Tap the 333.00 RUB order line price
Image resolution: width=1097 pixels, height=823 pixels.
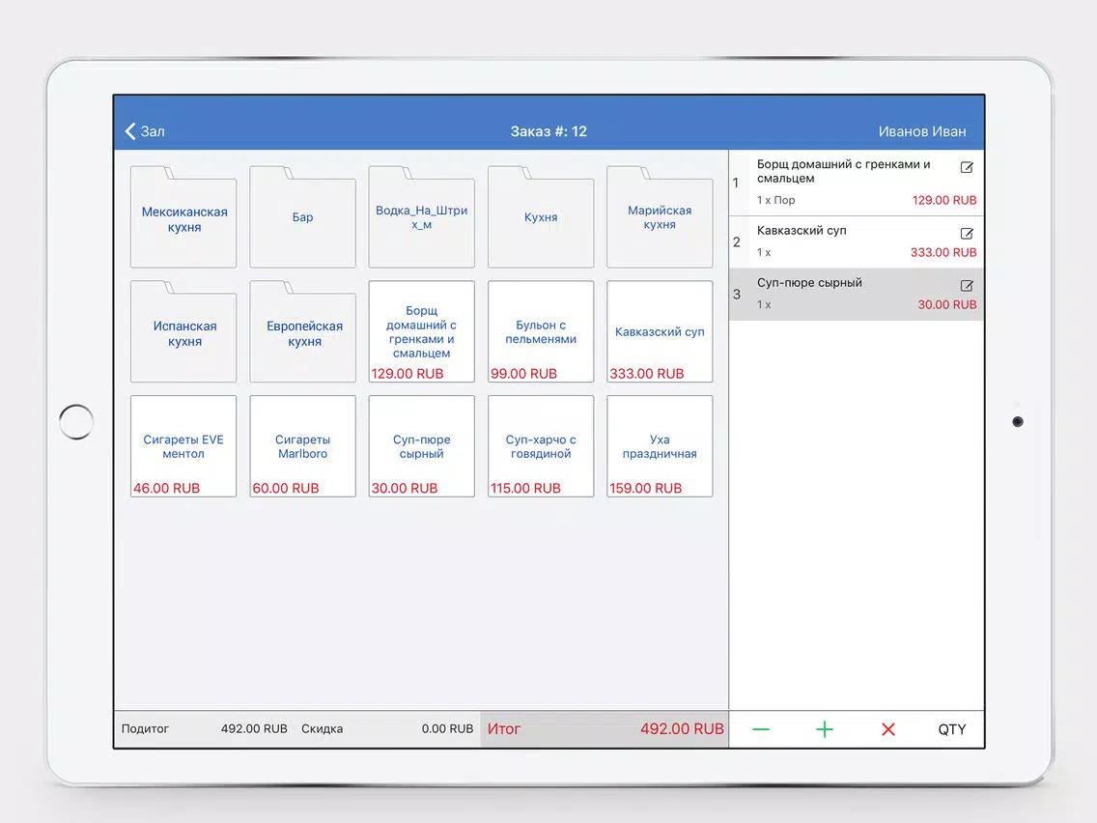pos(943,253)
